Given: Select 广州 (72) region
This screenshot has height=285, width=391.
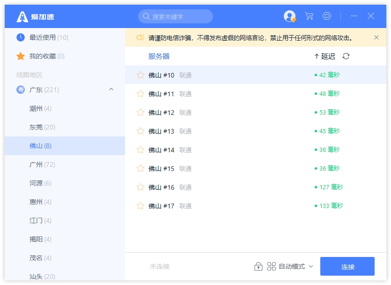Looking at the screenshot, I should pos(65,164).
